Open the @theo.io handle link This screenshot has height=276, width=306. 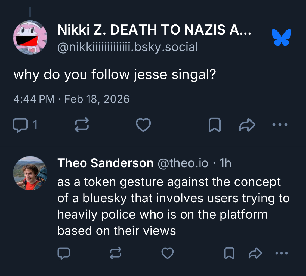(x=183, y=163)
